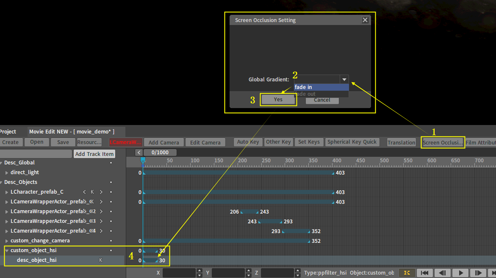Screen dimensions: 496x278
Task: Jump to the first frame
Action: (x=425, y=273)
